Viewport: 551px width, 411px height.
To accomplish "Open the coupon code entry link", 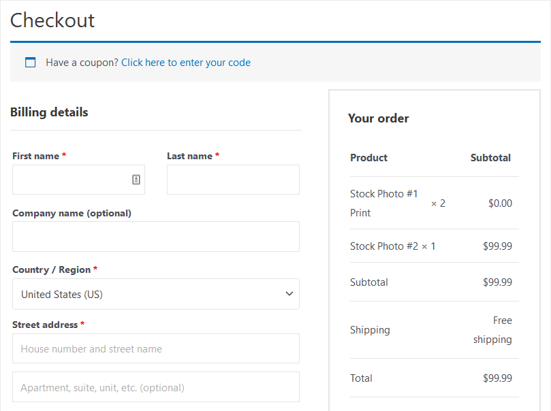I will coord(185,62).
